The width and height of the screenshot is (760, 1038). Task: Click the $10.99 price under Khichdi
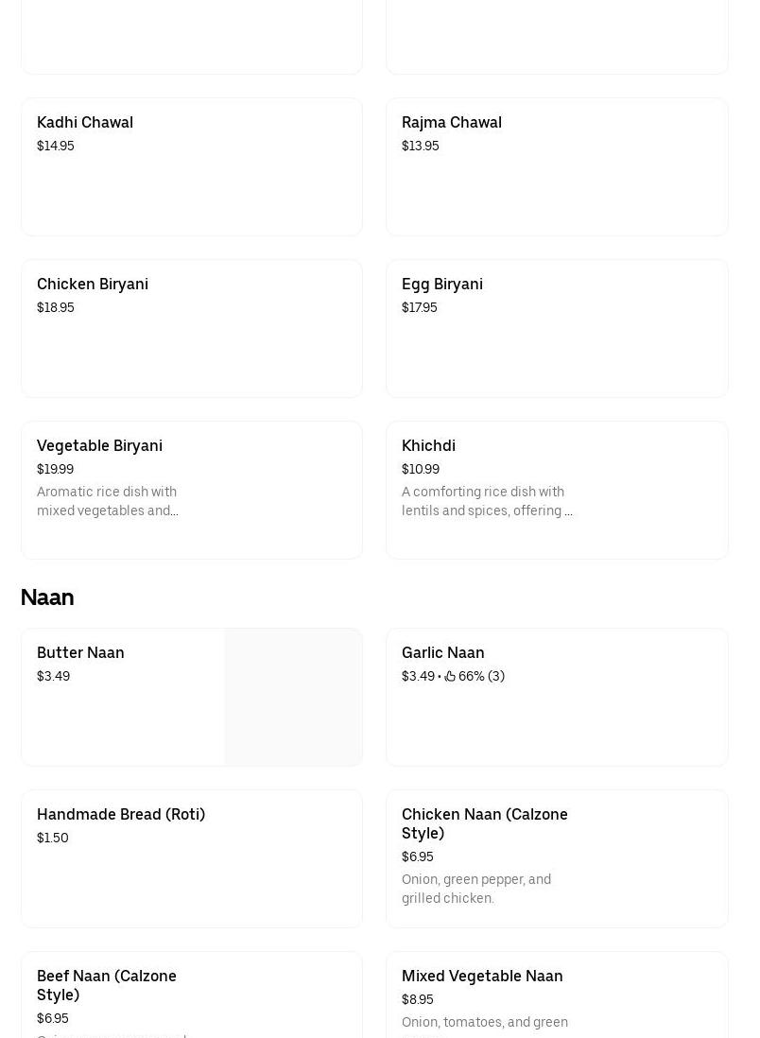pyautogui.click(x=421, y=469)
